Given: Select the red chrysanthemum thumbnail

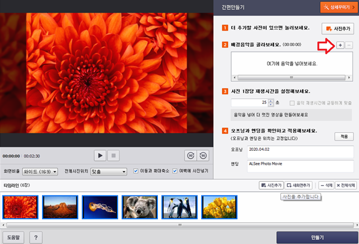Looking at the screenshot, I should (x=20, y=207).
